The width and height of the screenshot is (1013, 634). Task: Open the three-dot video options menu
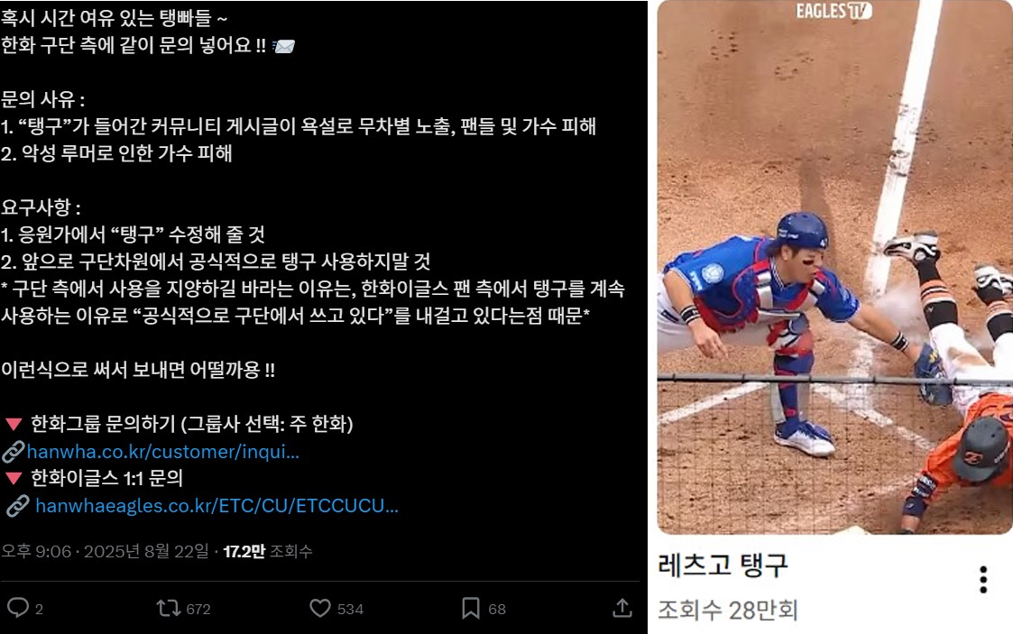pos(983,580)
